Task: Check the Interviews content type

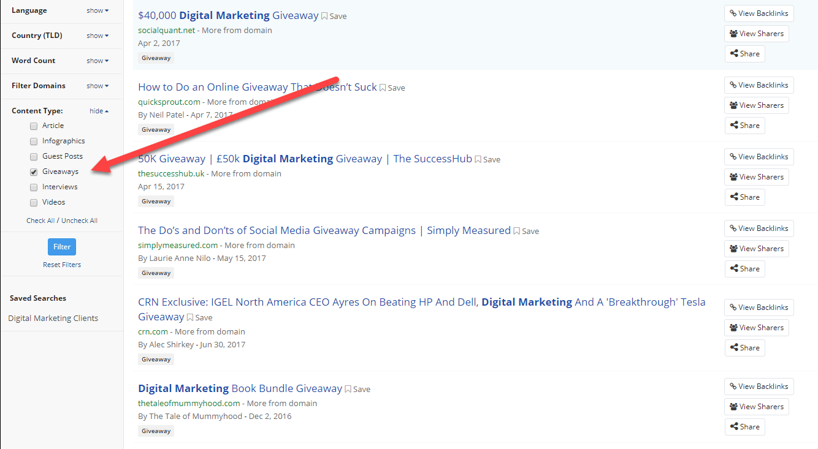Action: coord(34,187)
